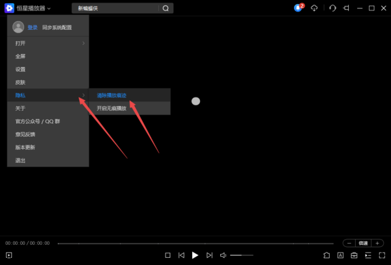Click 同步系统配置 text
This screenshot has height=265, width=391.
click(x=57, y=27)
